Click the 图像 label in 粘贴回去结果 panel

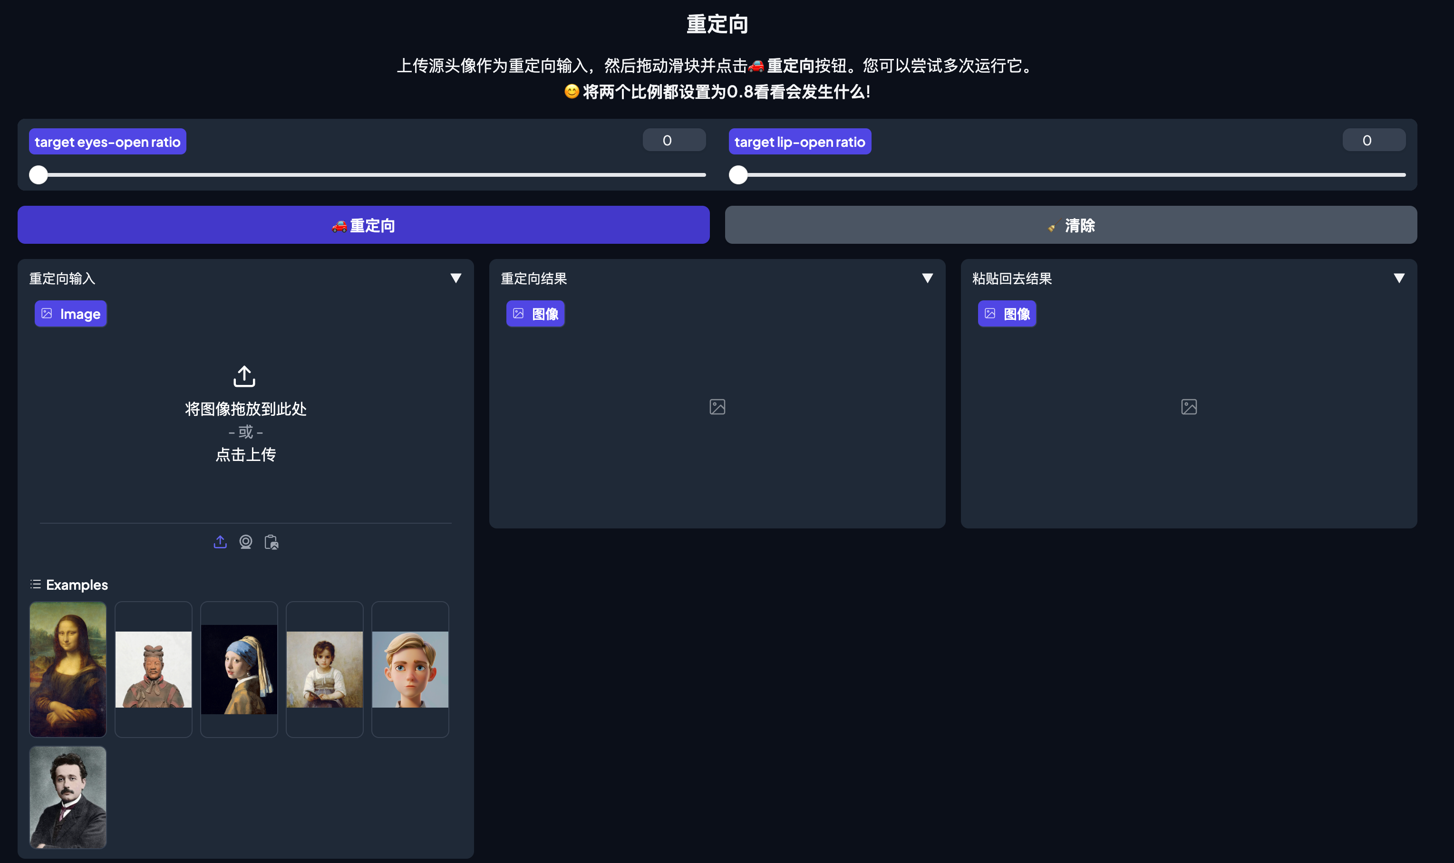tap(1007, 314)
